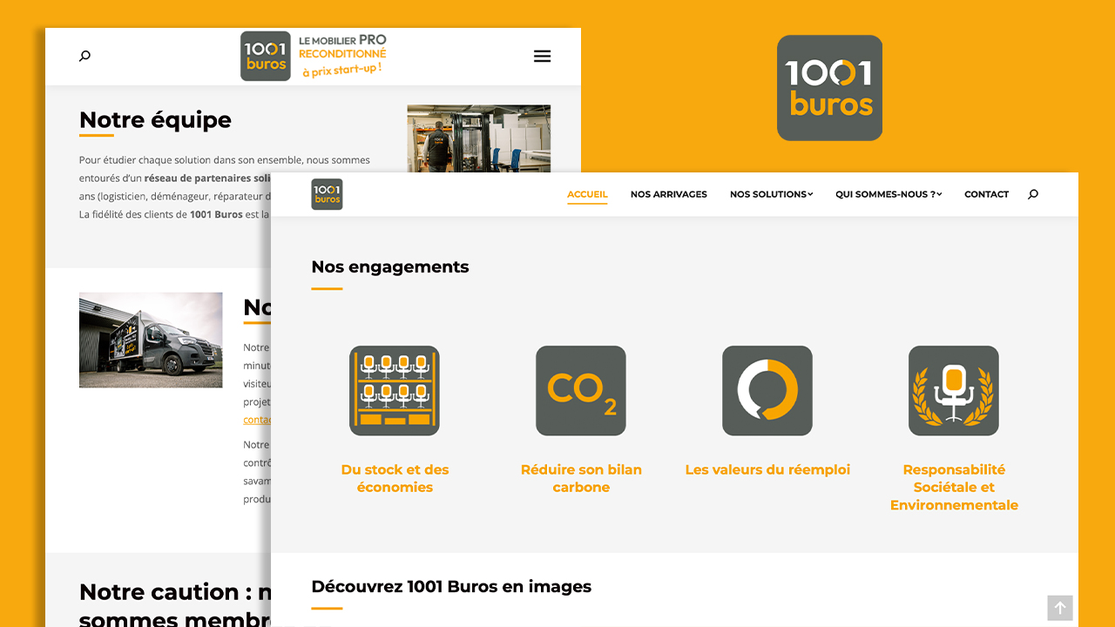The width and height of the screenshot is (1115, 627).
Task: Click the small 1001 buros logo in the navbar
Action: [327, 194]
